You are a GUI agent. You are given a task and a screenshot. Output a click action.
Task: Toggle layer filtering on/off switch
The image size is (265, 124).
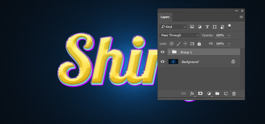(229, 27)
